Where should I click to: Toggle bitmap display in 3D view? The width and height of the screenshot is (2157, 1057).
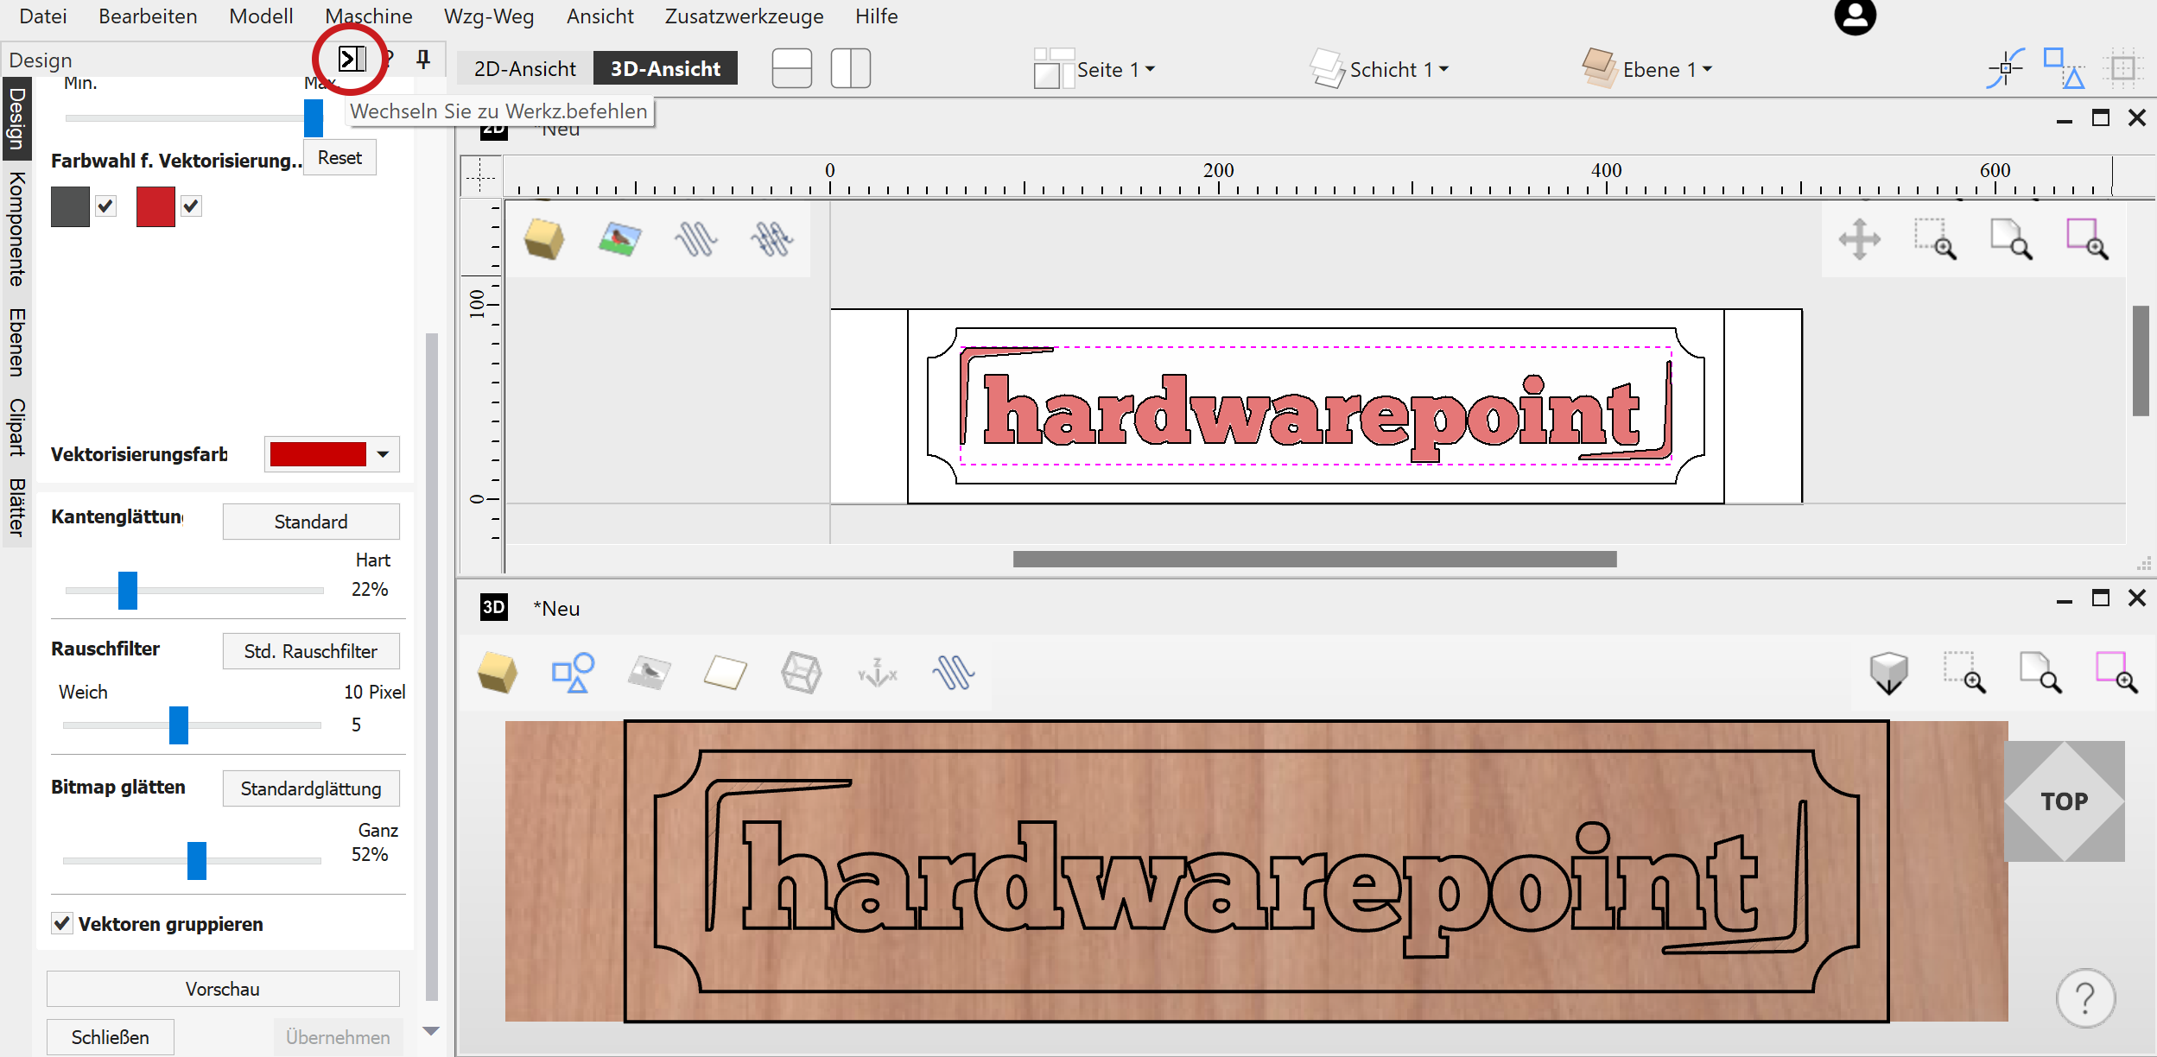[x=649, y=673]
